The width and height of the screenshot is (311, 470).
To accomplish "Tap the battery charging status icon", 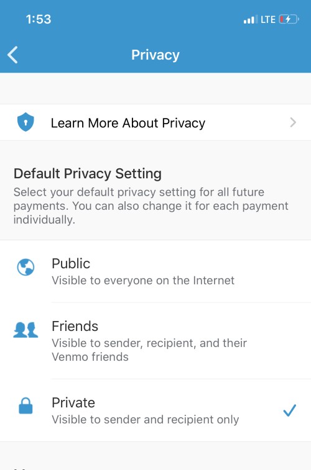I will [x=289, y=19].
